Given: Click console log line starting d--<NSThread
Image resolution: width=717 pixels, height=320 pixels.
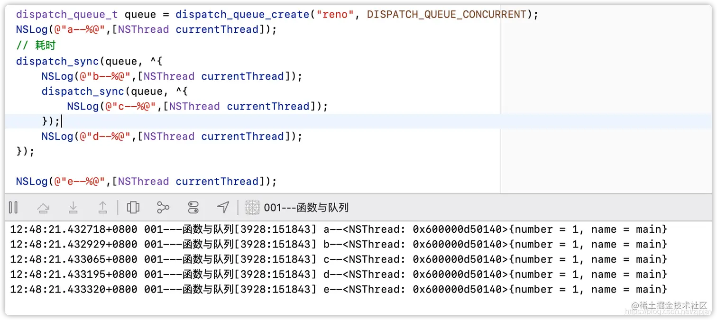Looking at the screenshot, I should pyautogui.click(x=339, y=274).
